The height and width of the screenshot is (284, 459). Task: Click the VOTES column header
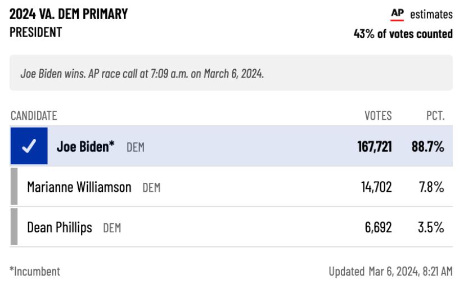coord(378,116)
